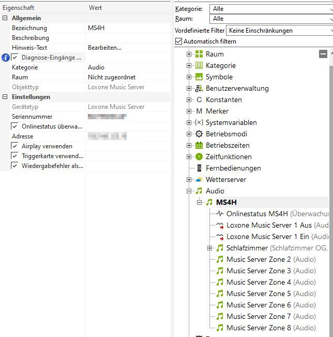Uncheck the Onlinestatus überwachen checkbox
333x337 pixels.
pyautogui.click(x=14, y=127)
